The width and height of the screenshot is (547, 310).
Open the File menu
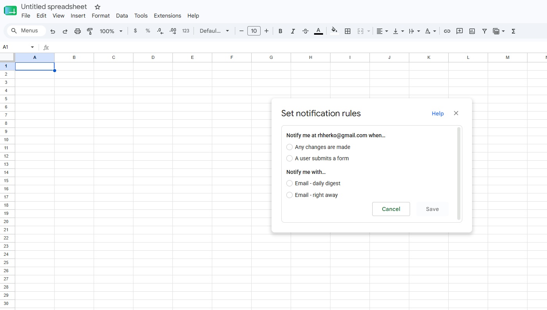click(26, 16)
